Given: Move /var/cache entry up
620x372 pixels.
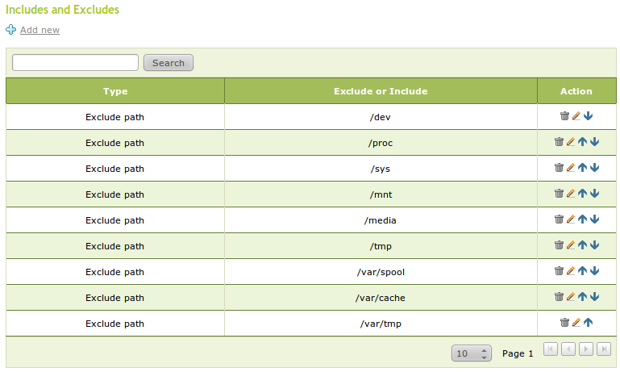Looking at the screenshot, I should pos(582,297).
